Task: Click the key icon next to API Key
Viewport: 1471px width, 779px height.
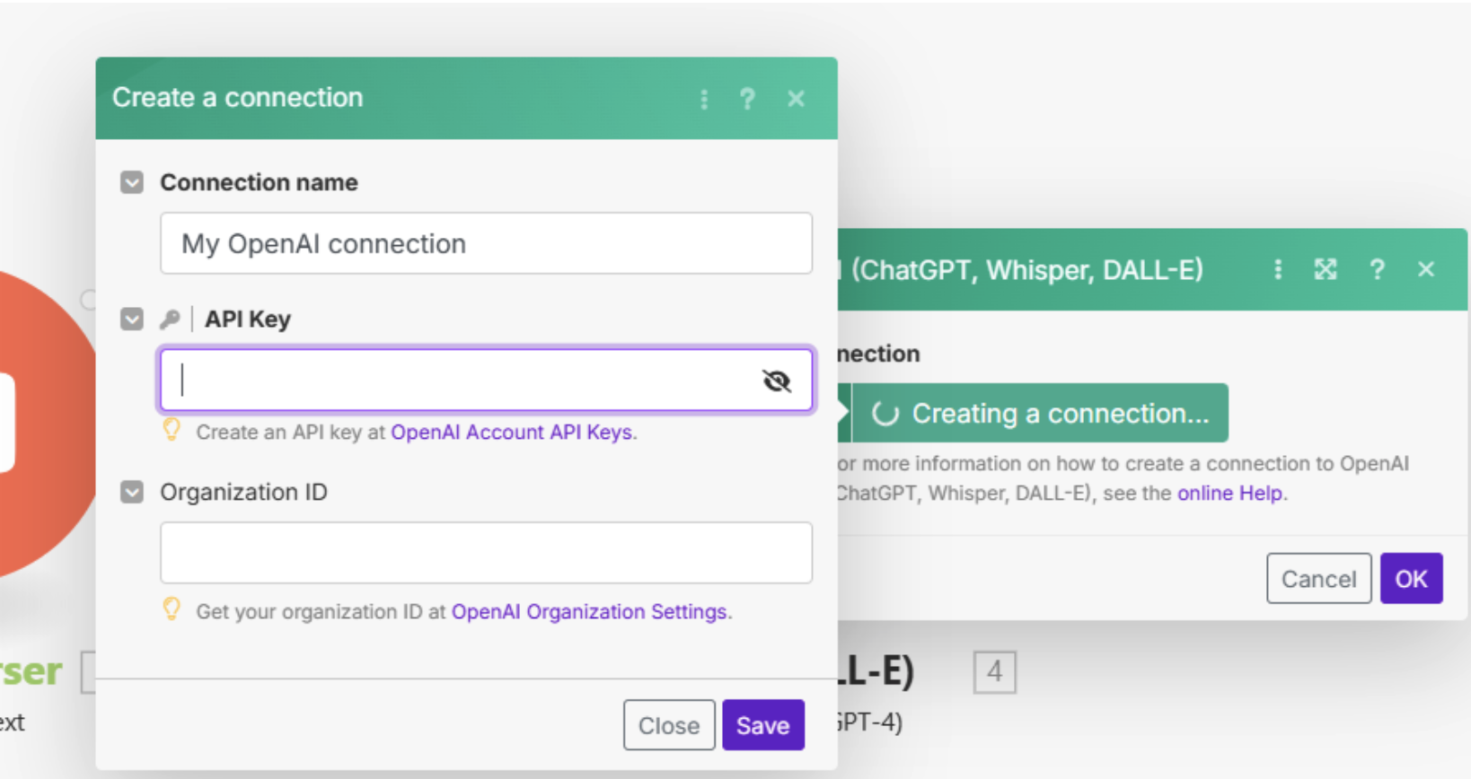Action: 170,319
